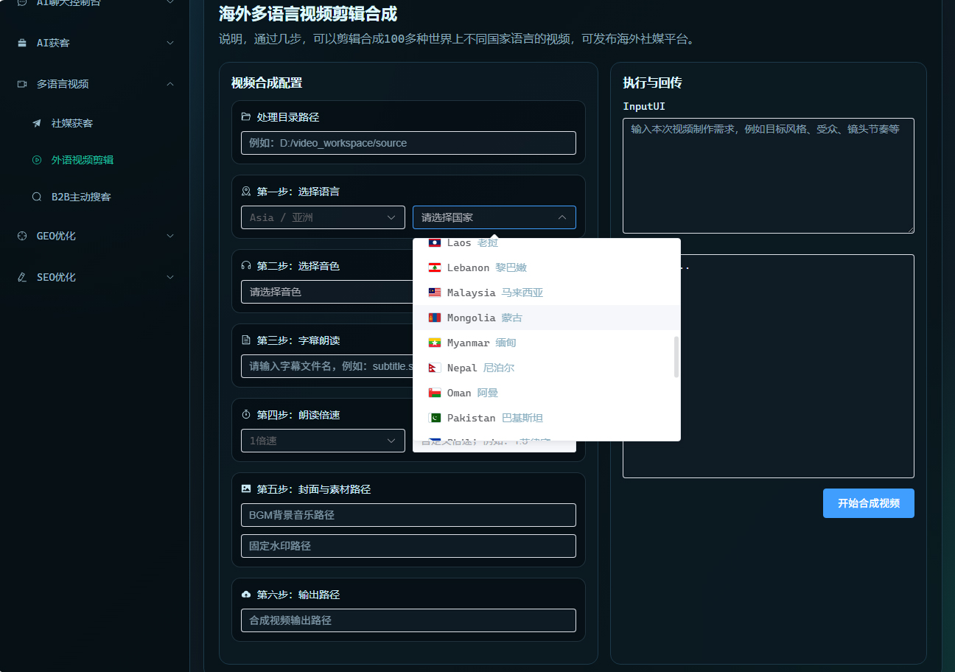Select Lebanon 黎巴嫩 from country list
Image resolution: width=955 pixels, height=672 pixels.
[546, 267]
